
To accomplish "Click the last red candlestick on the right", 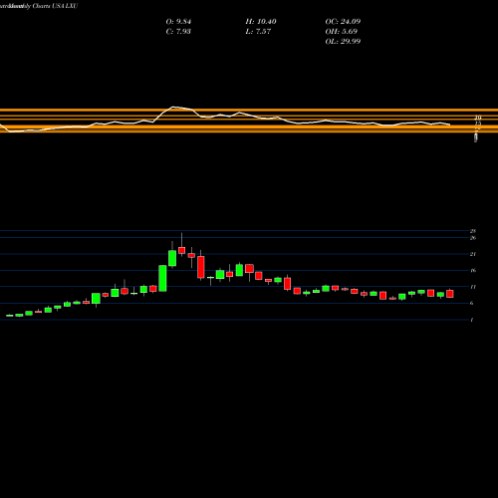I will click(450, 294).
